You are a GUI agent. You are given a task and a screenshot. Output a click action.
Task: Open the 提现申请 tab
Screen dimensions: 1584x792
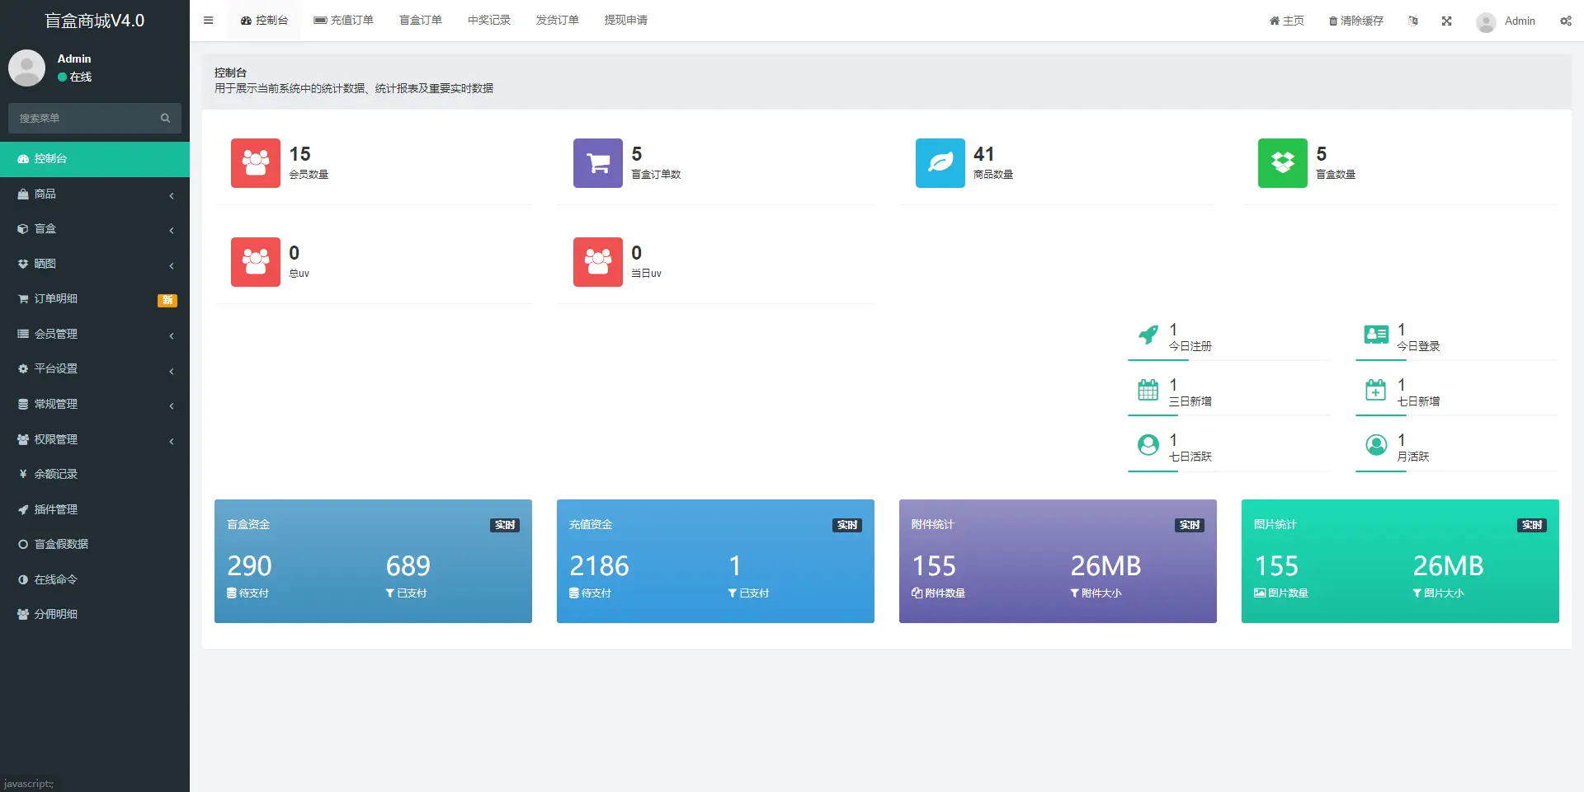pyautogui.click(x=625, y=21)
